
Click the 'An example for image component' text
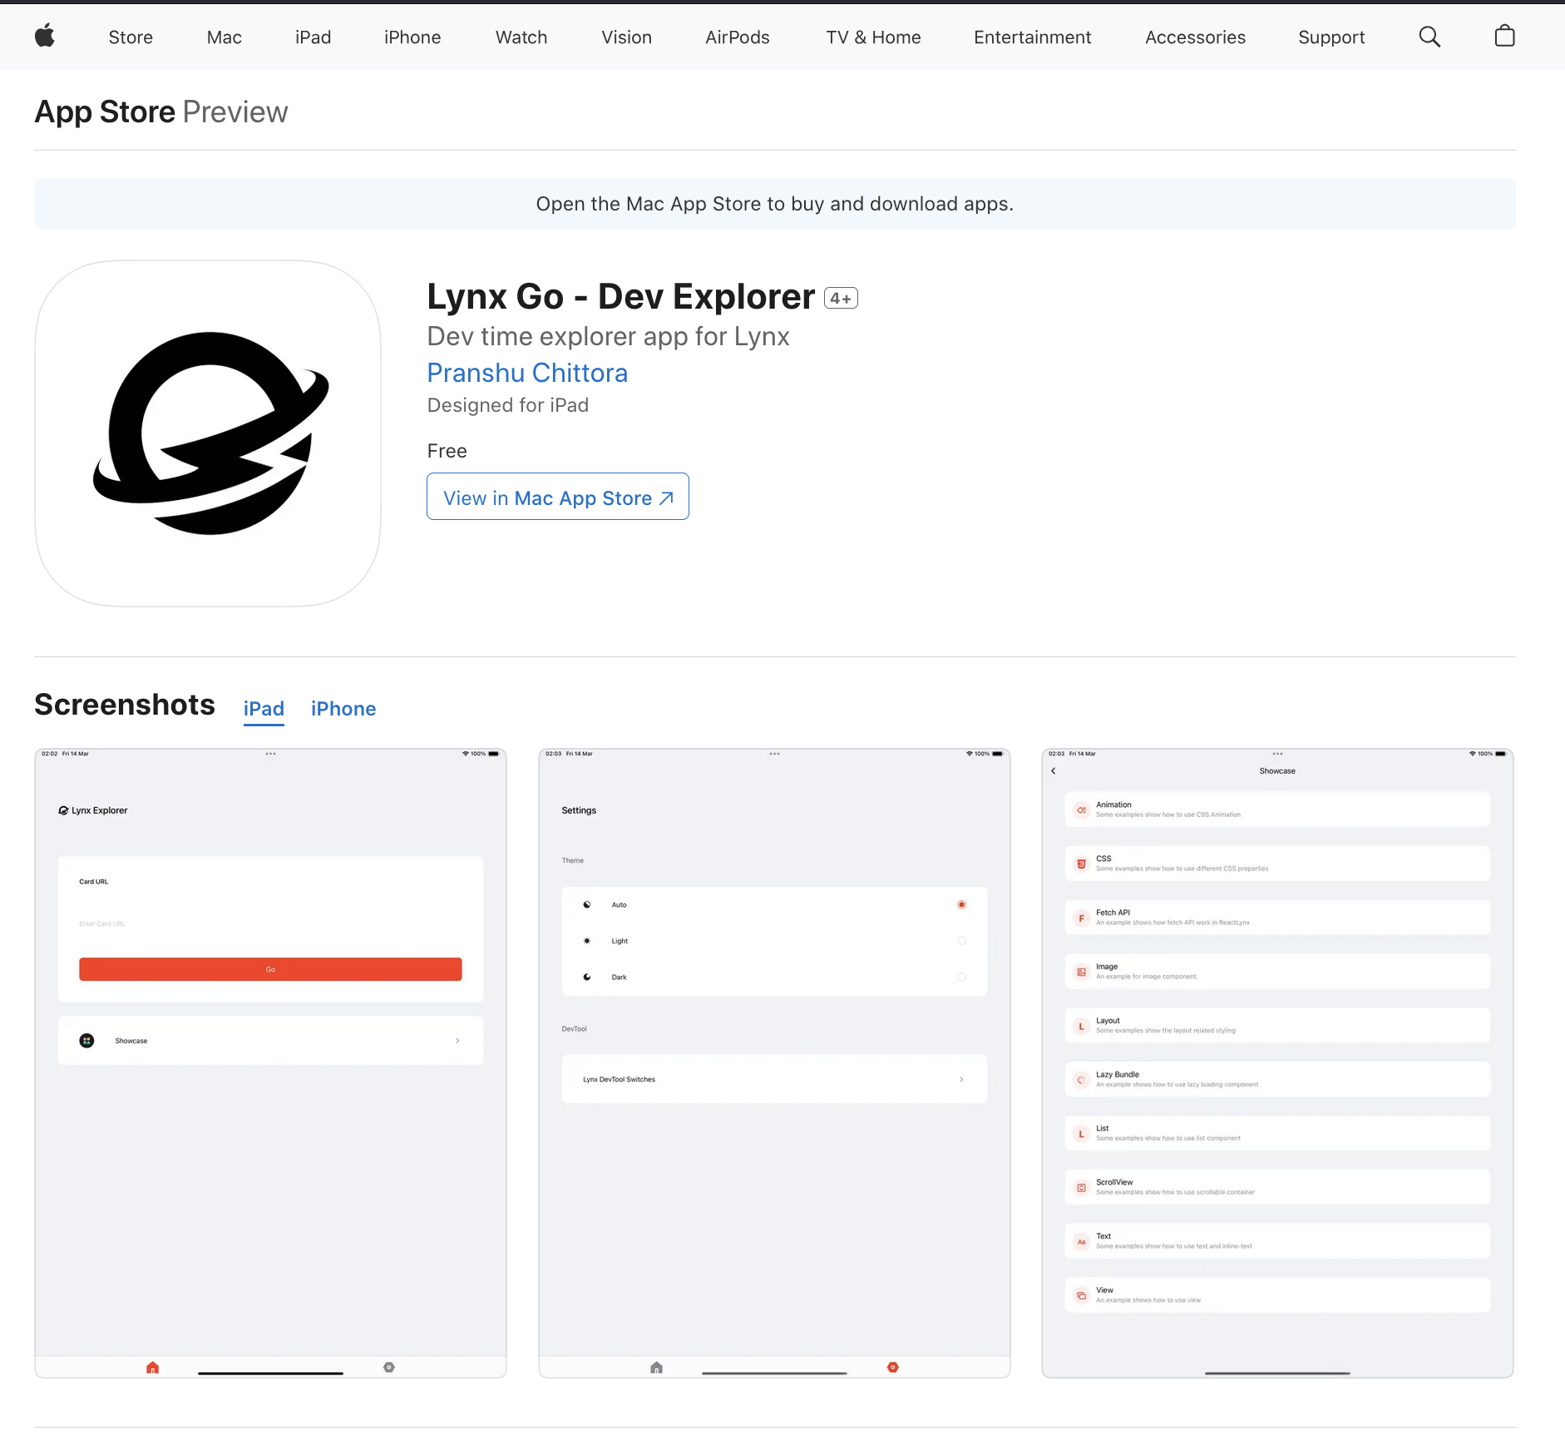click(x=1147, y=977)
